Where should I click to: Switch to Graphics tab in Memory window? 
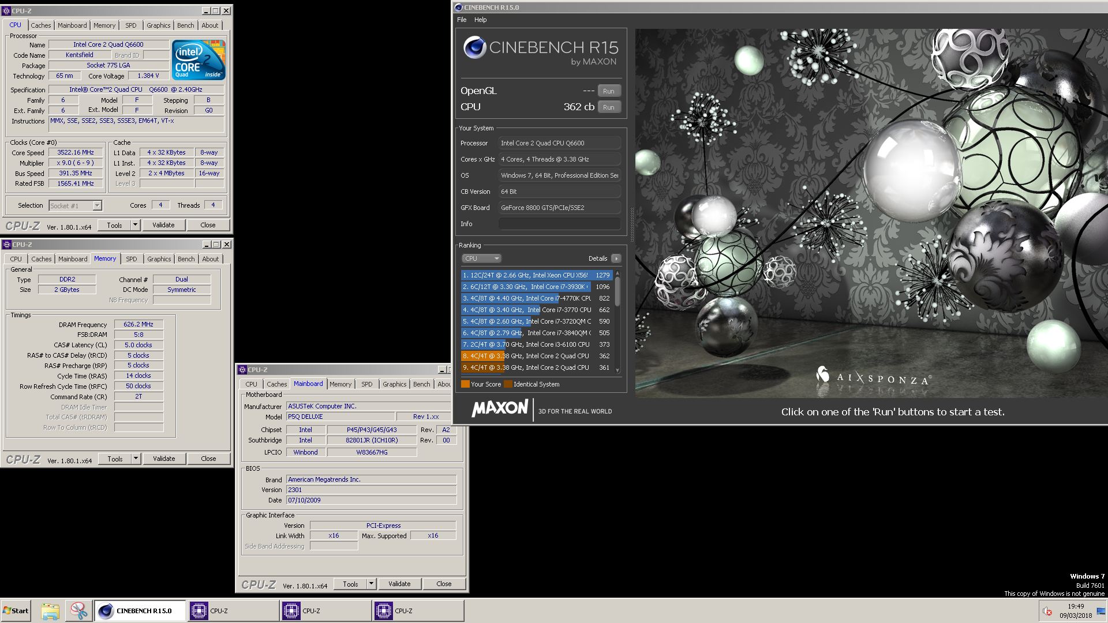pyautogui.click(x=159, y=259)
